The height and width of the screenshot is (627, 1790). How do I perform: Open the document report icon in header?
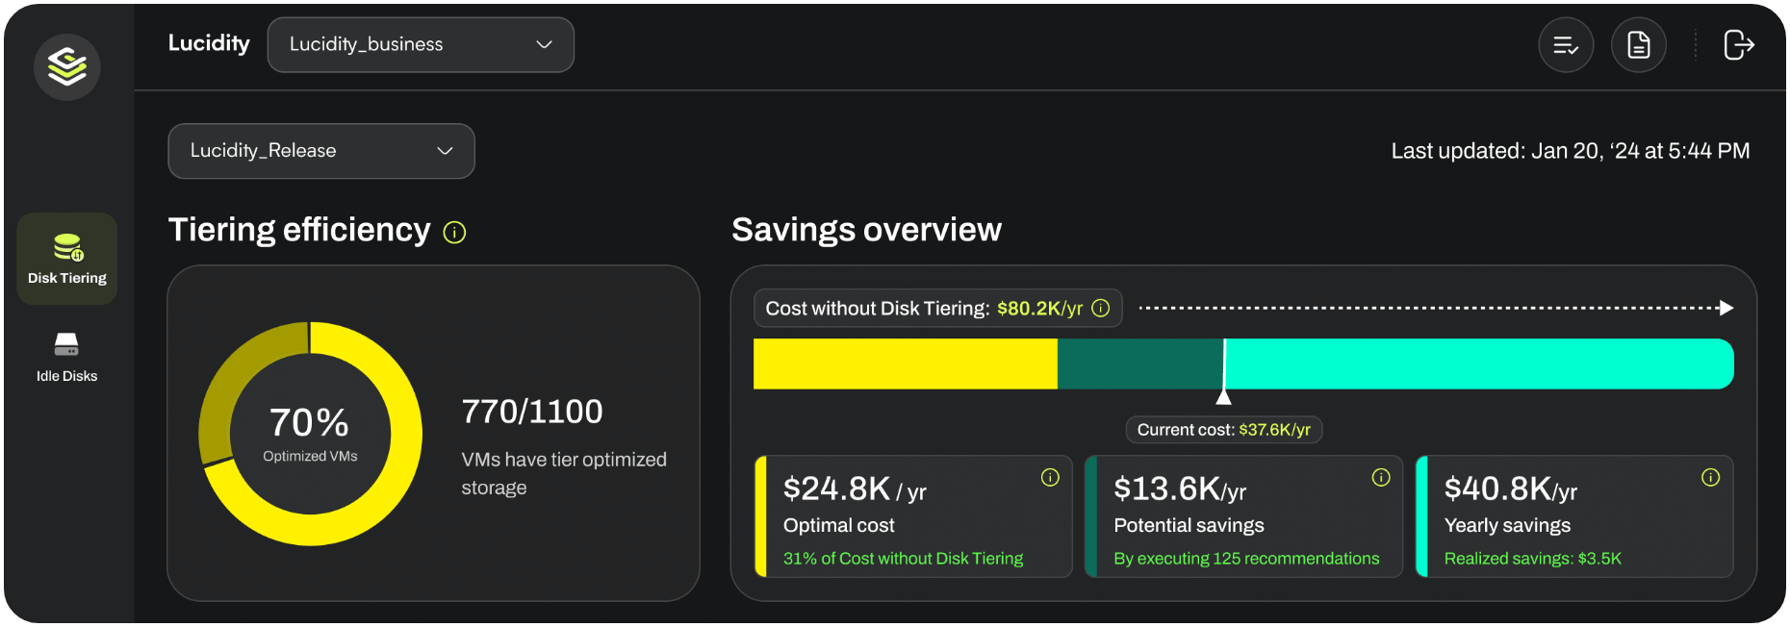(x=1638, y=45)
